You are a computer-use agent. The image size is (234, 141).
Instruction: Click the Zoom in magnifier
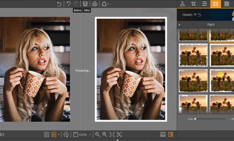105,135
